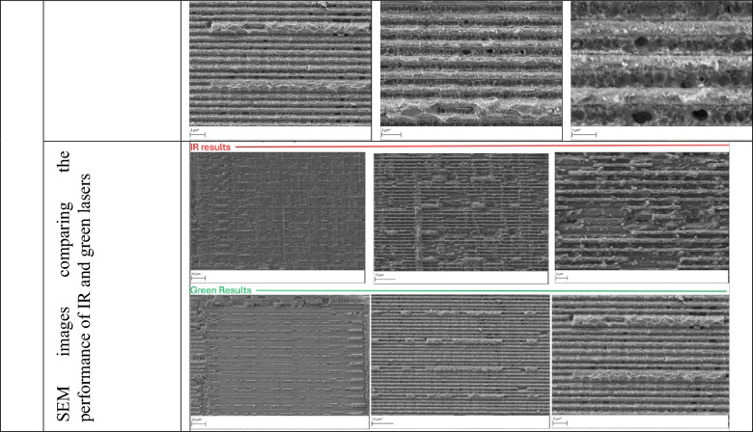The image size is (753, 432).
Task: Select the middle Green Results SEM image
Action: tap(460, 355)
